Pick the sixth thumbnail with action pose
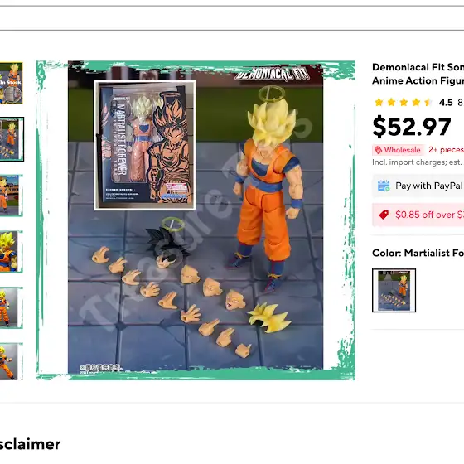 (x=11, y=361)
